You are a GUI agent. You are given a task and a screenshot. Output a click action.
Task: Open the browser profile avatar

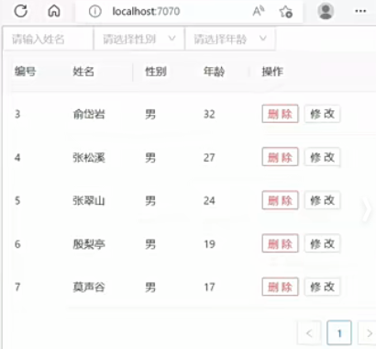(326, 11)
